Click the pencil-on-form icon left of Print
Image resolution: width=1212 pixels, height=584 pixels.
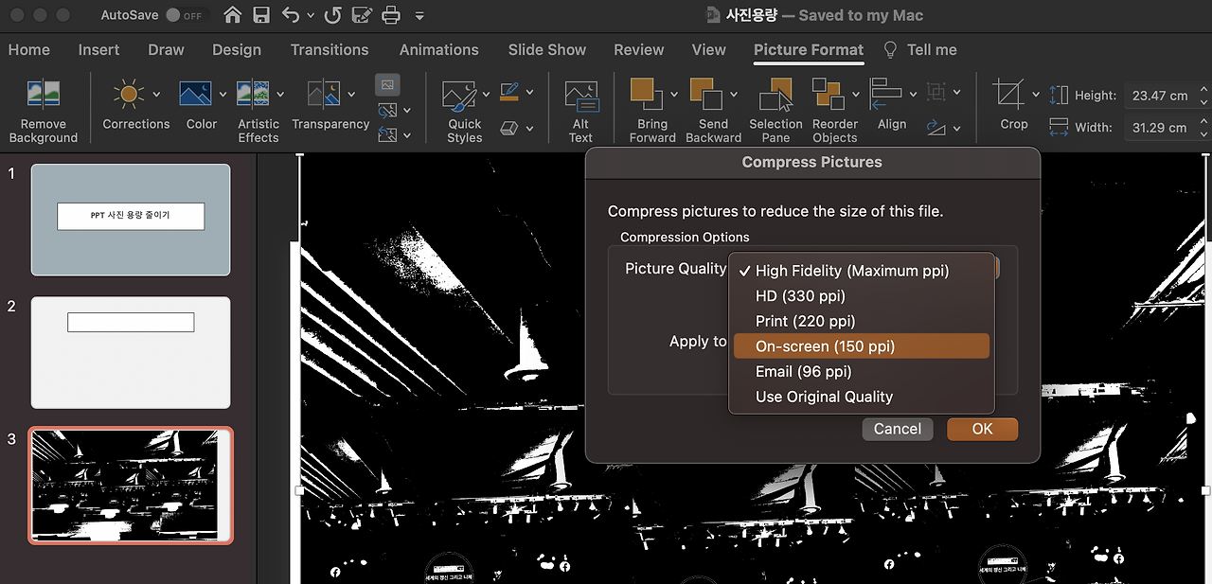click(362, 15)
